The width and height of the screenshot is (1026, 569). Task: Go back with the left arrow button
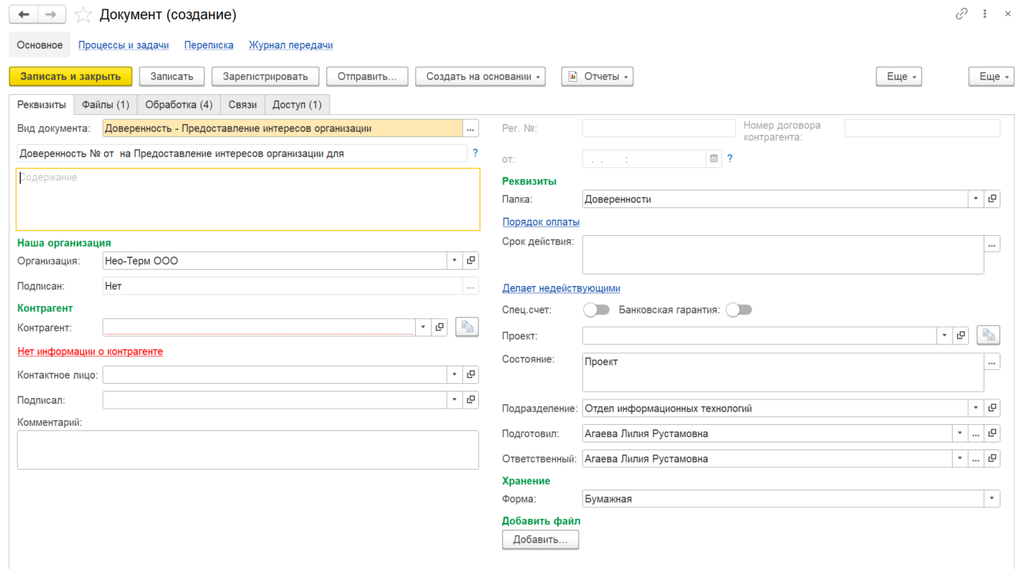[24, 15]
